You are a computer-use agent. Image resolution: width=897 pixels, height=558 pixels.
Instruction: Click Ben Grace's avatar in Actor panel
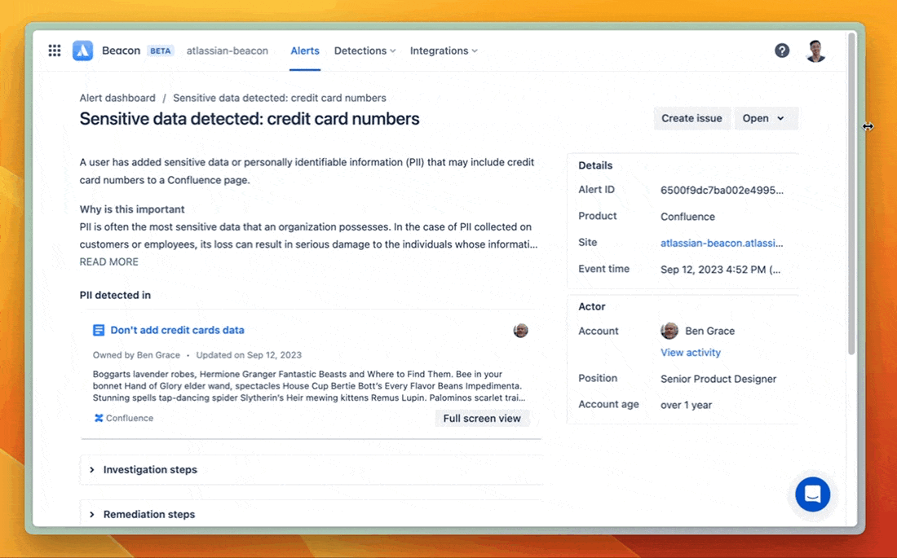click(x=669, y=331)
